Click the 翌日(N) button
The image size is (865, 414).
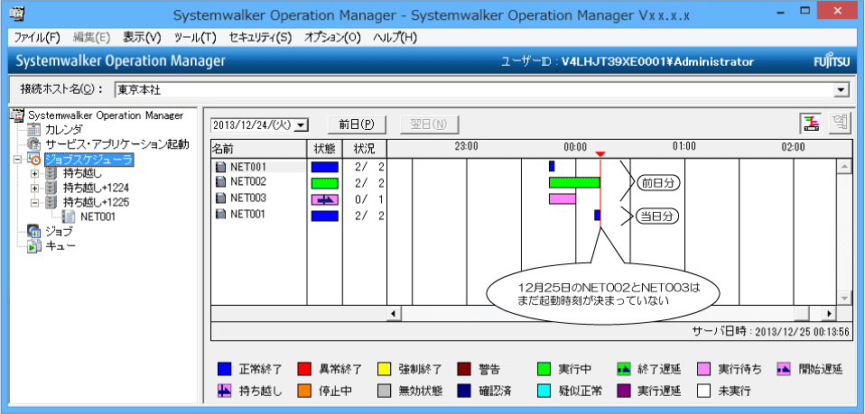click(429, 124)
